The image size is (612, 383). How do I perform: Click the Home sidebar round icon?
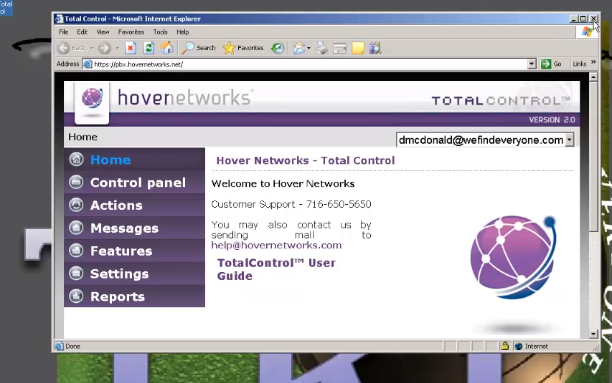coord(76,159)
